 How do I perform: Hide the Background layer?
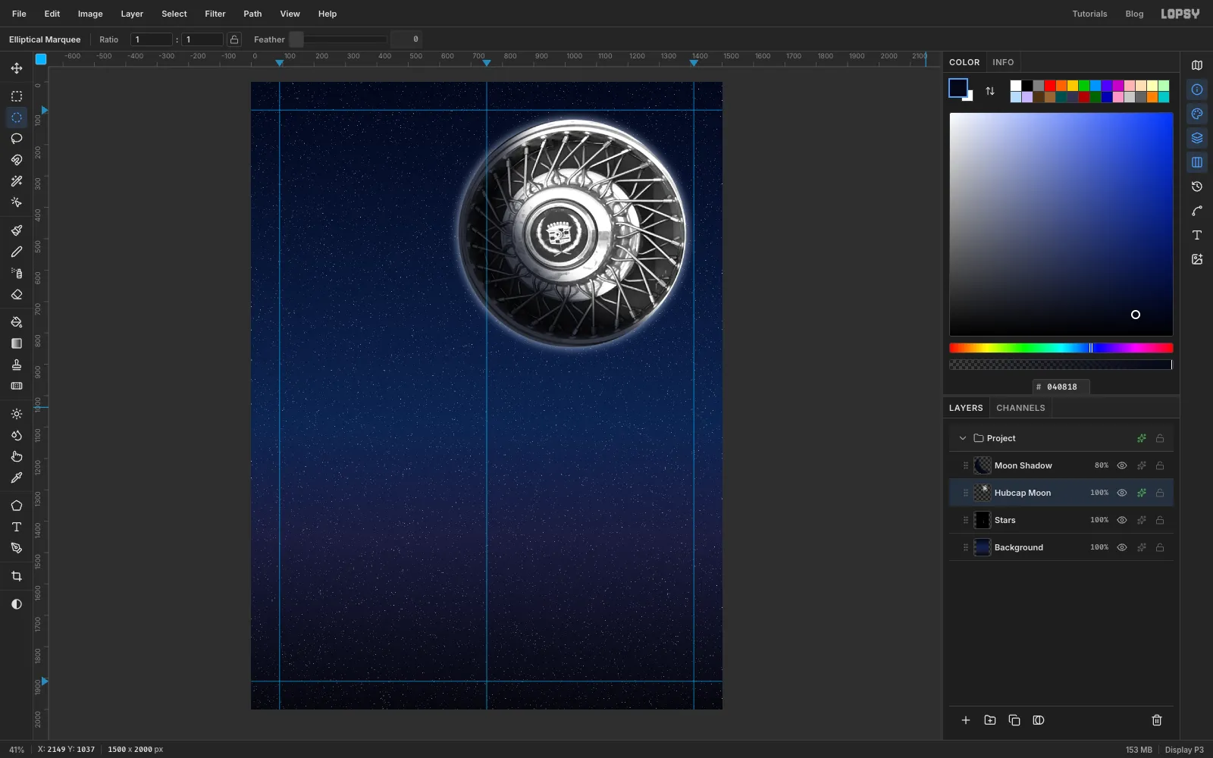[x=1122, y=547]
